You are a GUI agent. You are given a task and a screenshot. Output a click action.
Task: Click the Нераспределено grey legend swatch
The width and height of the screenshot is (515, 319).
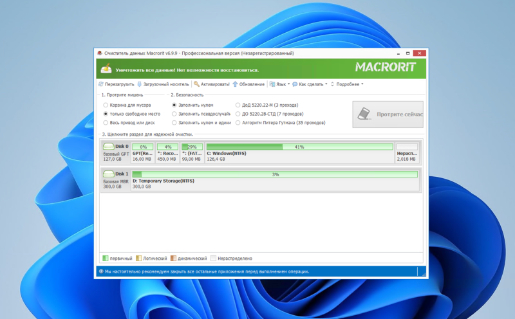pos(214,259)
